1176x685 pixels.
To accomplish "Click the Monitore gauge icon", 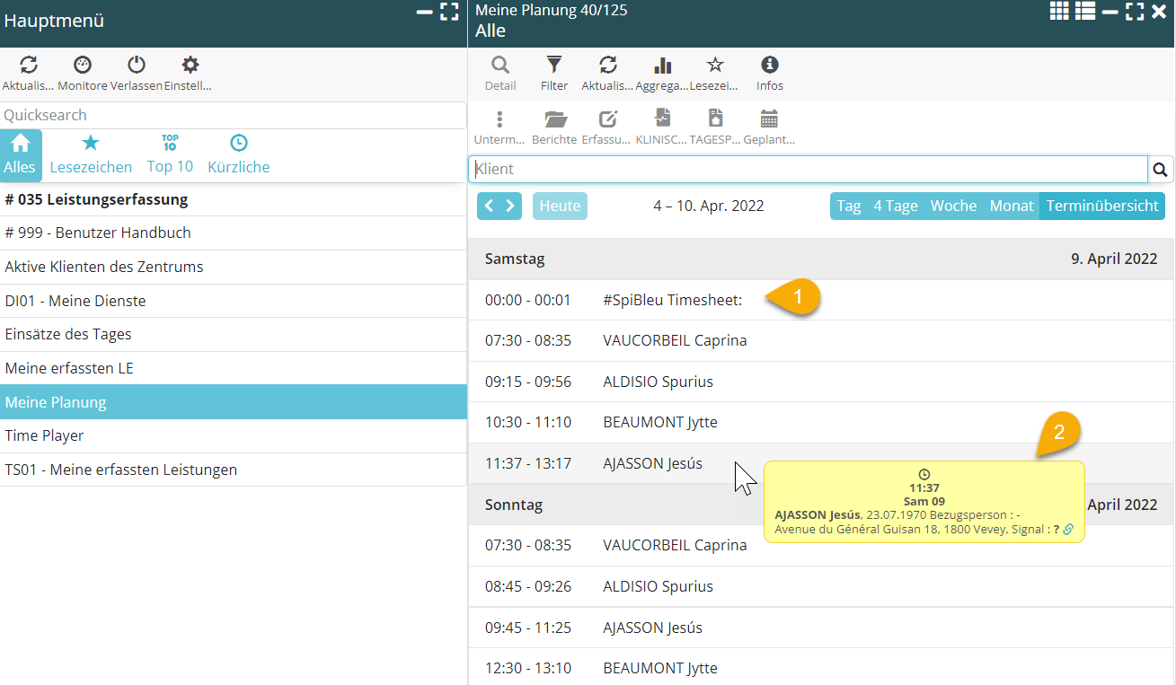I will click(x=83, y=66).
